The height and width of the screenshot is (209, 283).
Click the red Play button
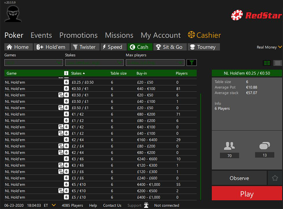[x=247, y=193]
